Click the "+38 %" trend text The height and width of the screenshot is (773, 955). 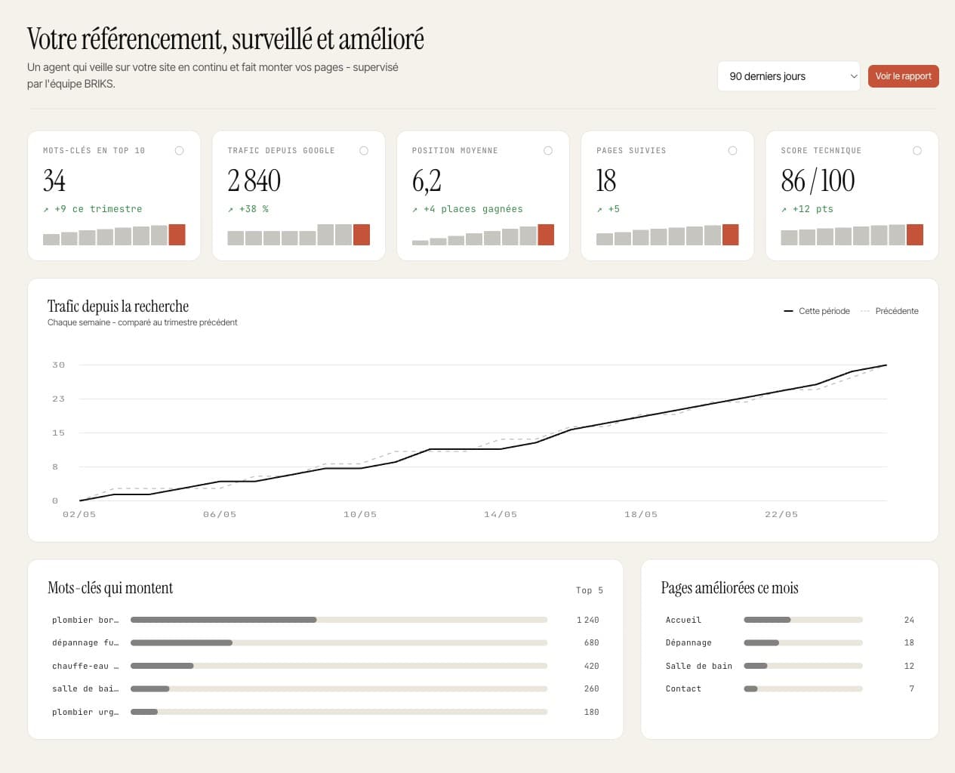point(248,209)
